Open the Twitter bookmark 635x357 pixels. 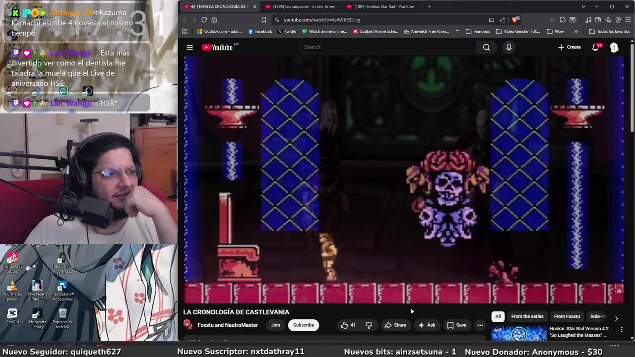pos(287,31)
